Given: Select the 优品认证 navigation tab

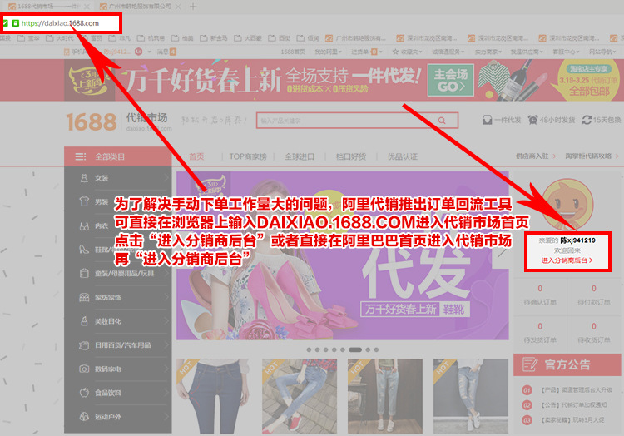Looking at the screenshot, I should [x=403, y=156].
